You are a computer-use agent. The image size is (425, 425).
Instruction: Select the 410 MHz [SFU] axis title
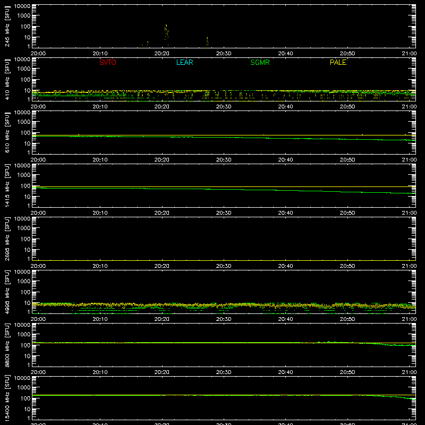(x=7, y=79)
